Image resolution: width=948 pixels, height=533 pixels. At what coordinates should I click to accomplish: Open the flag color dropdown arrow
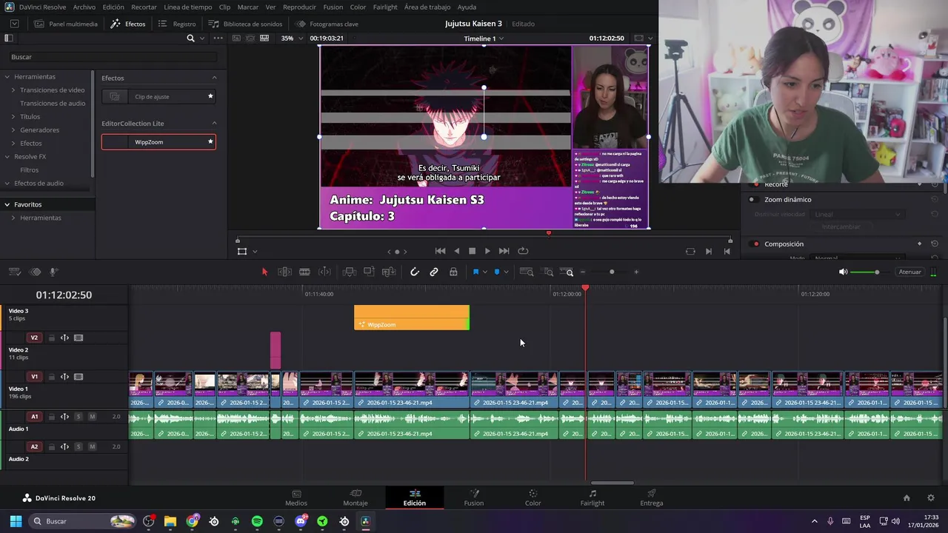(485, 272)
